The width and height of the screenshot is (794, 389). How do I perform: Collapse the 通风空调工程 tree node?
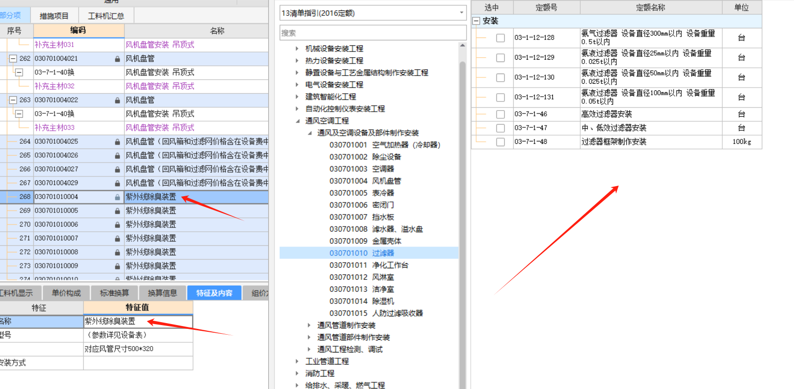click(x=297, y=121)
